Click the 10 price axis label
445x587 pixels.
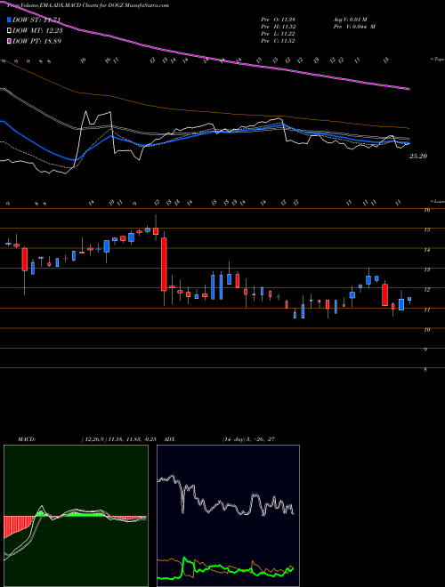click(426, 330)
